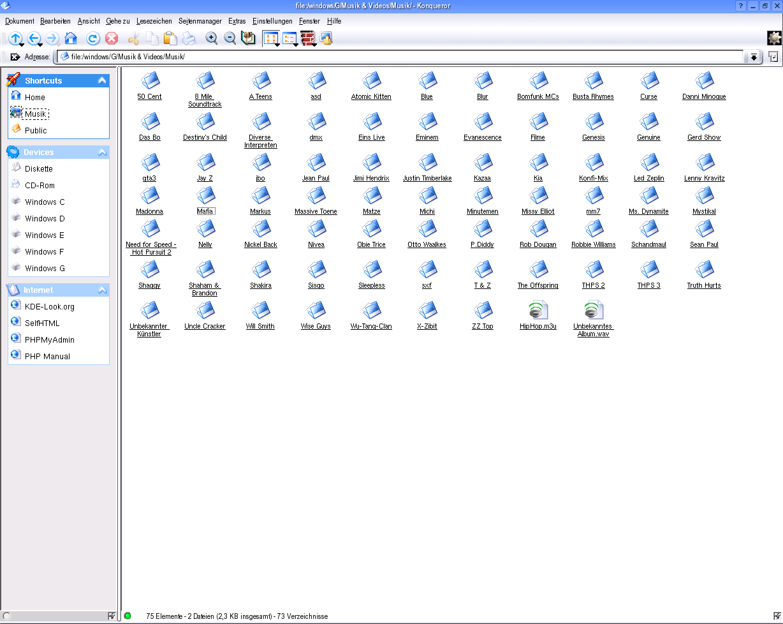This screenshot has height=624, width=783.
Task: Navigate back with the Back arrow
Action: point(34,38)
